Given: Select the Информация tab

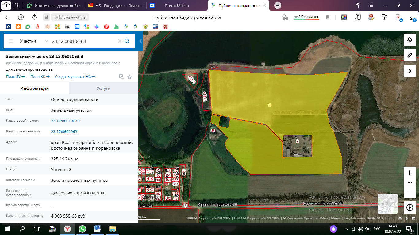Looking at the screenshot, I should click(34, 88).
